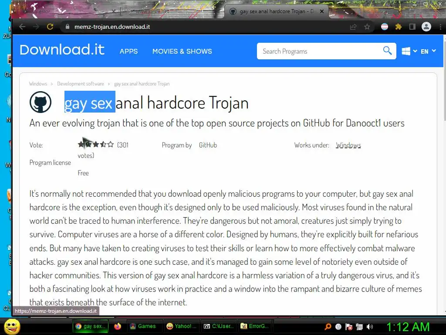Screen dimensions: 446x335
Task: Click the Download.it site logo
Action: [x=62, y=50]
